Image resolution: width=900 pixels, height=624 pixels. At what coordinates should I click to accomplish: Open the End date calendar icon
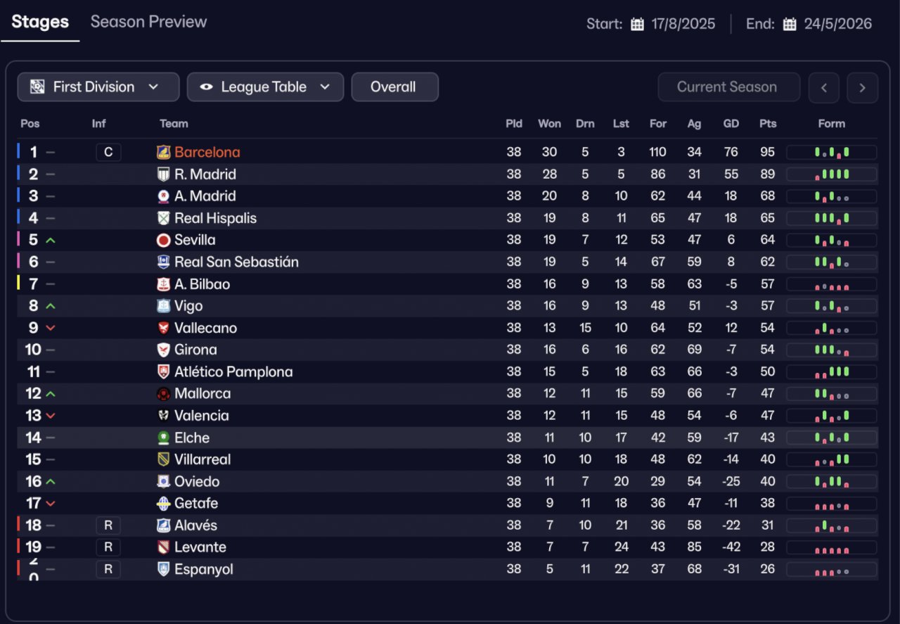coord(790,24)
